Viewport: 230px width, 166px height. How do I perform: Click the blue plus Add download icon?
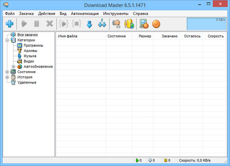[10, 24]
